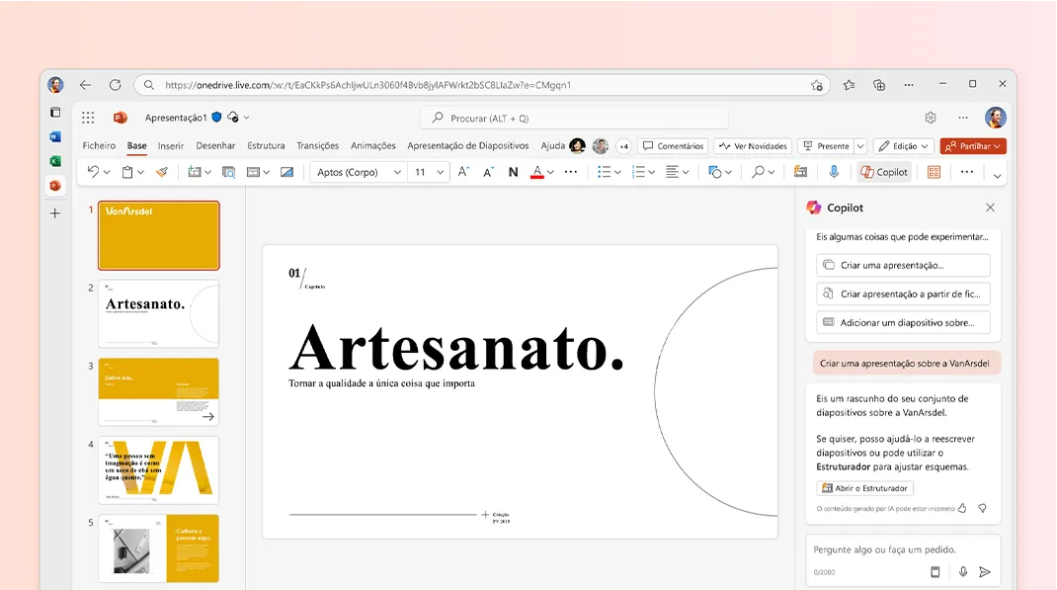Open the settings gear icon
Image resolution: width=1057 pixels, height=590 pixels.
(x=931, y=118)
